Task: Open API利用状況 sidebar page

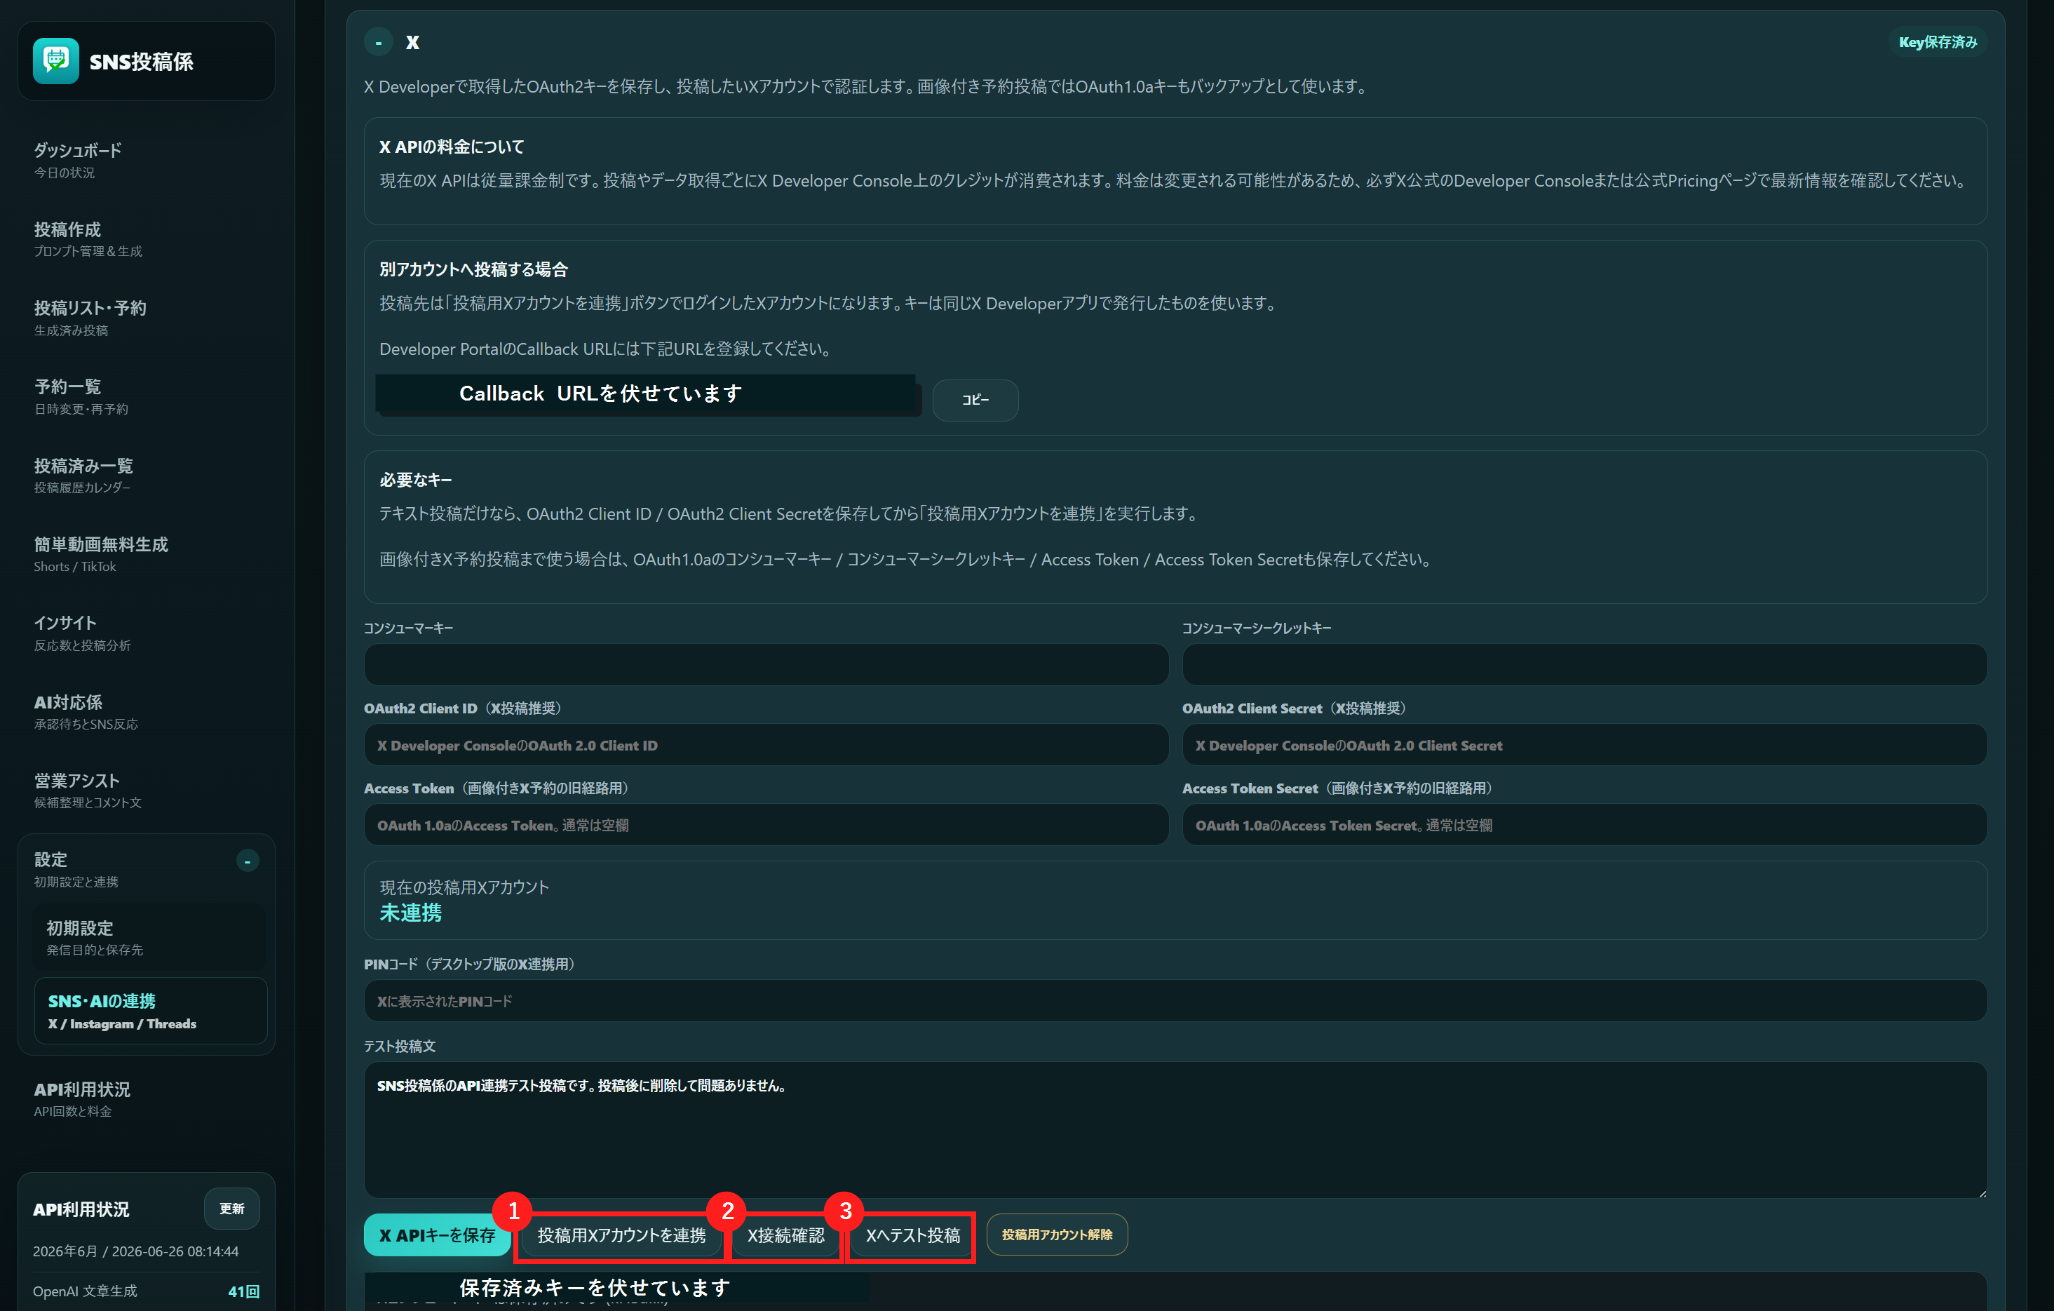Action: click(x=146, y=1099)
